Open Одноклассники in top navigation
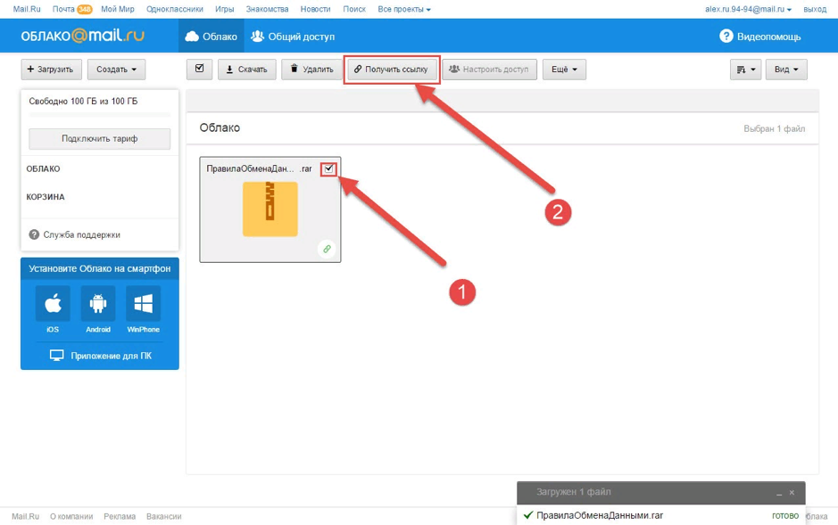The height and width of the screenshot is (525, 838). click(175, 9)
